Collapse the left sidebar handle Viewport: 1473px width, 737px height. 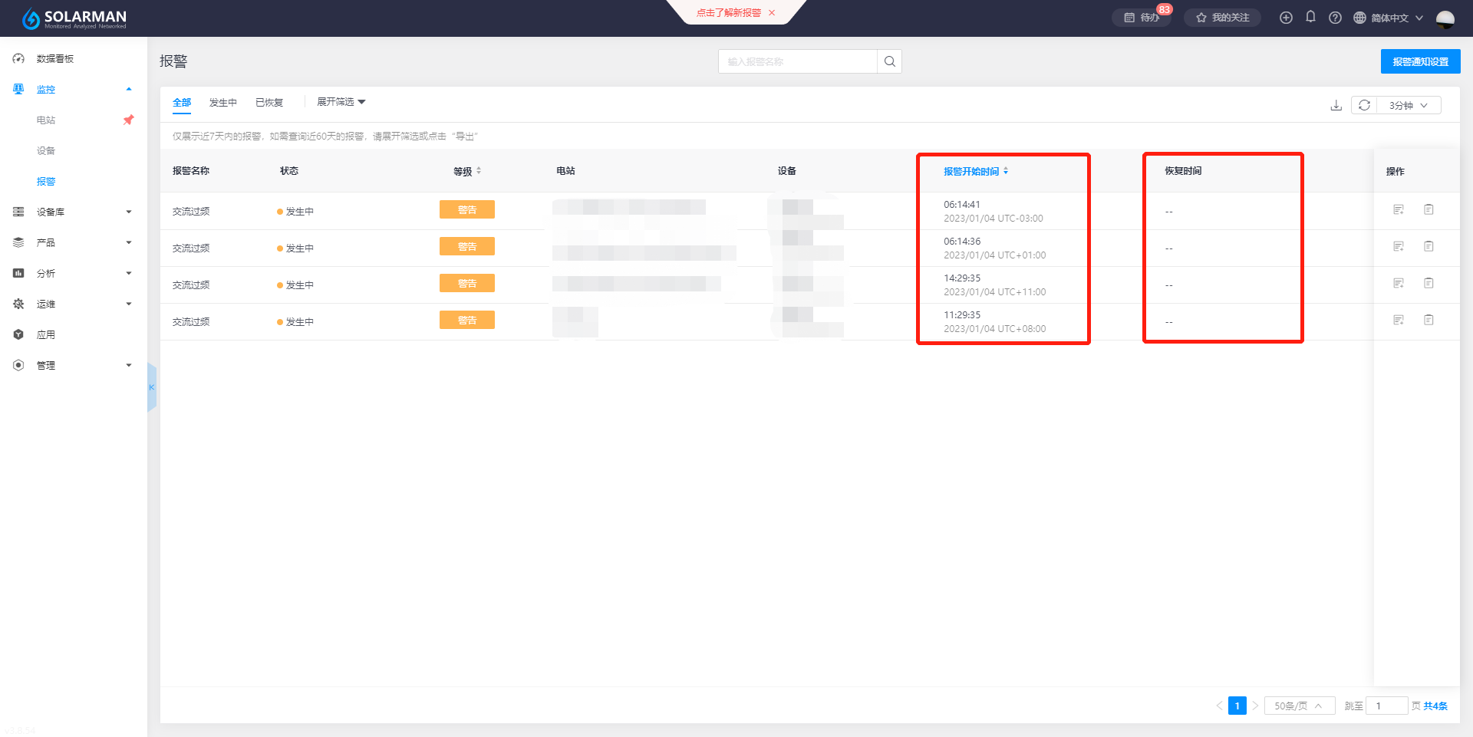[152, 387]
